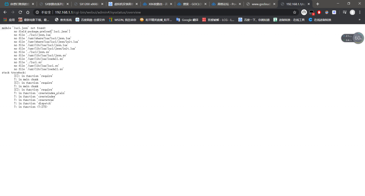This screenshot has width=365, height=196.
Task: Open the media control playlist icon
Action: coord(345,12)
